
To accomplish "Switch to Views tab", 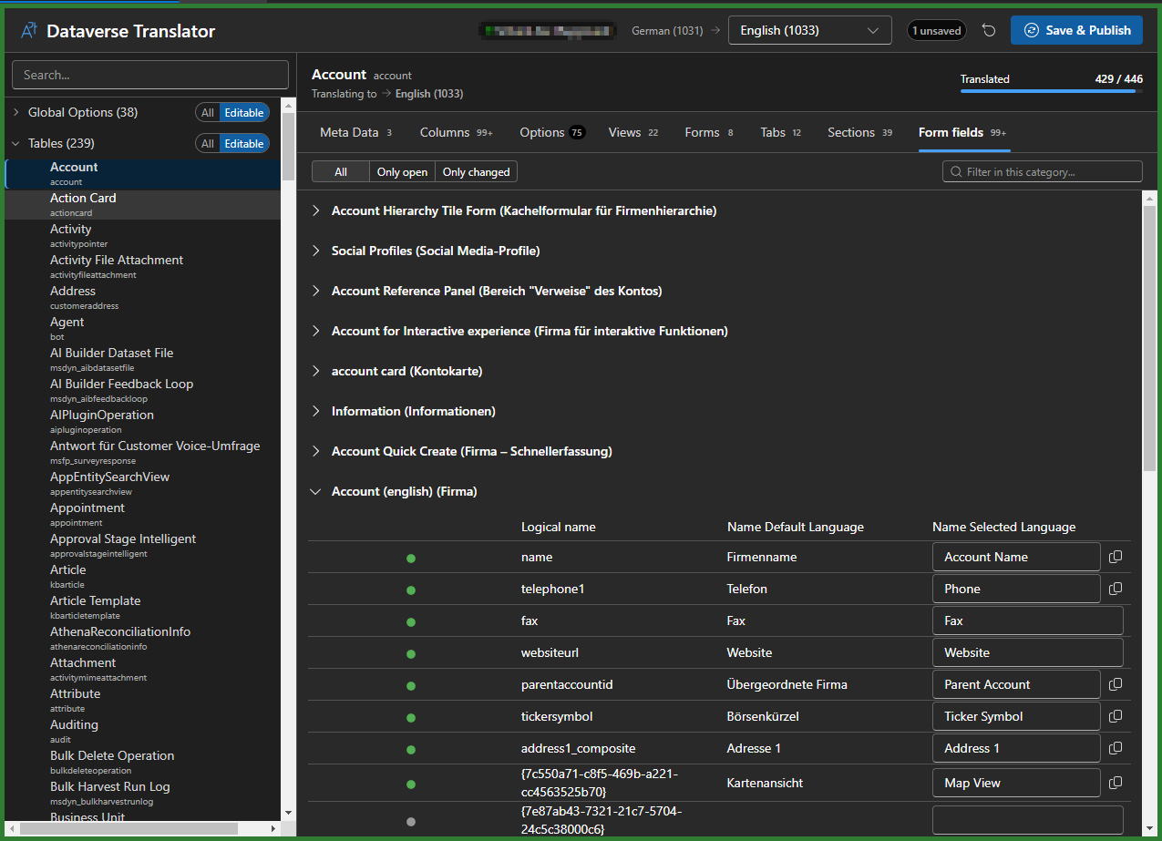I will pos(632,132).
